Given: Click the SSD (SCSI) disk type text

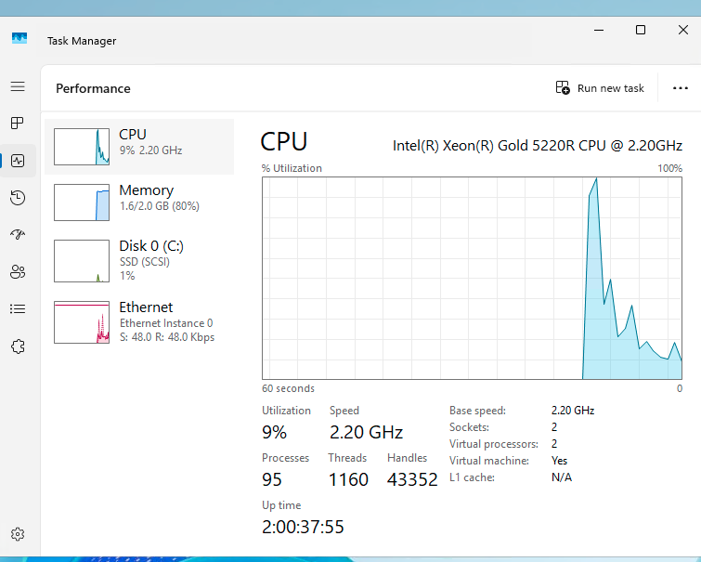Looking at the screenshot, I should tap(145, 262).
